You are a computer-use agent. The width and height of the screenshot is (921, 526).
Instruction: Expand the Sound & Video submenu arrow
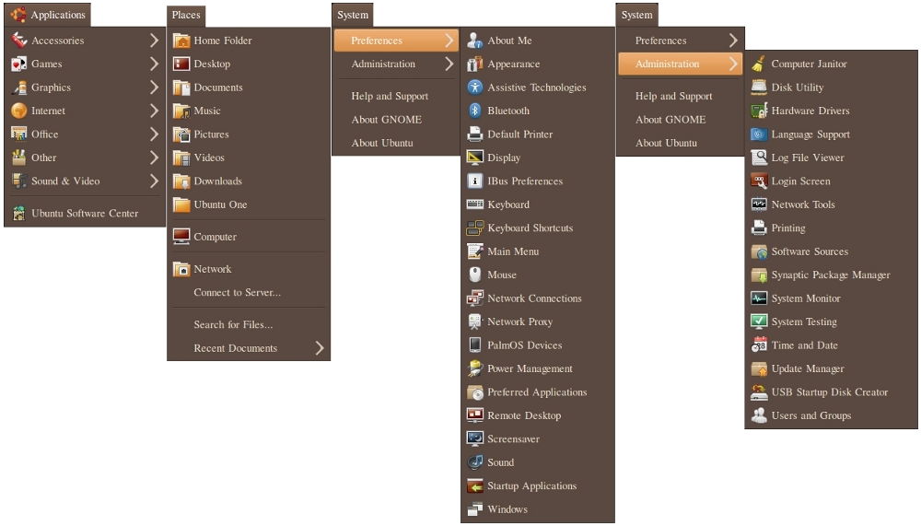[154, 181]
